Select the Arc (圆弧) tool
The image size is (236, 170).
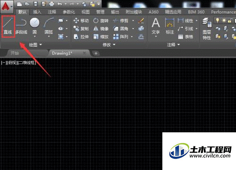point(49,27)
